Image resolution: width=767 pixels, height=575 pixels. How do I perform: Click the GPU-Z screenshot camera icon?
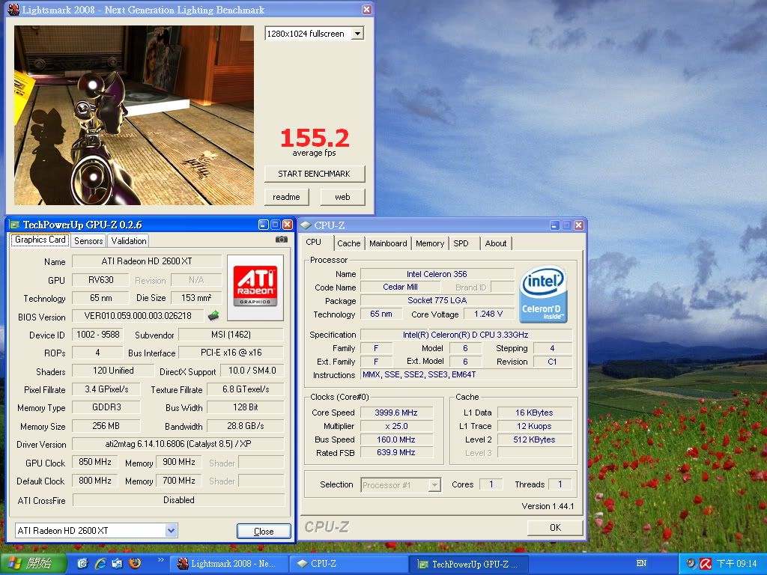pyautogui.click(x=282, y=240)
